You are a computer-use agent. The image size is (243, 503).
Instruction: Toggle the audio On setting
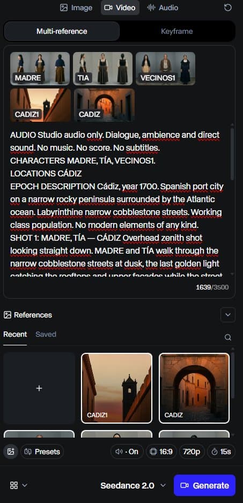pos(127,452)
